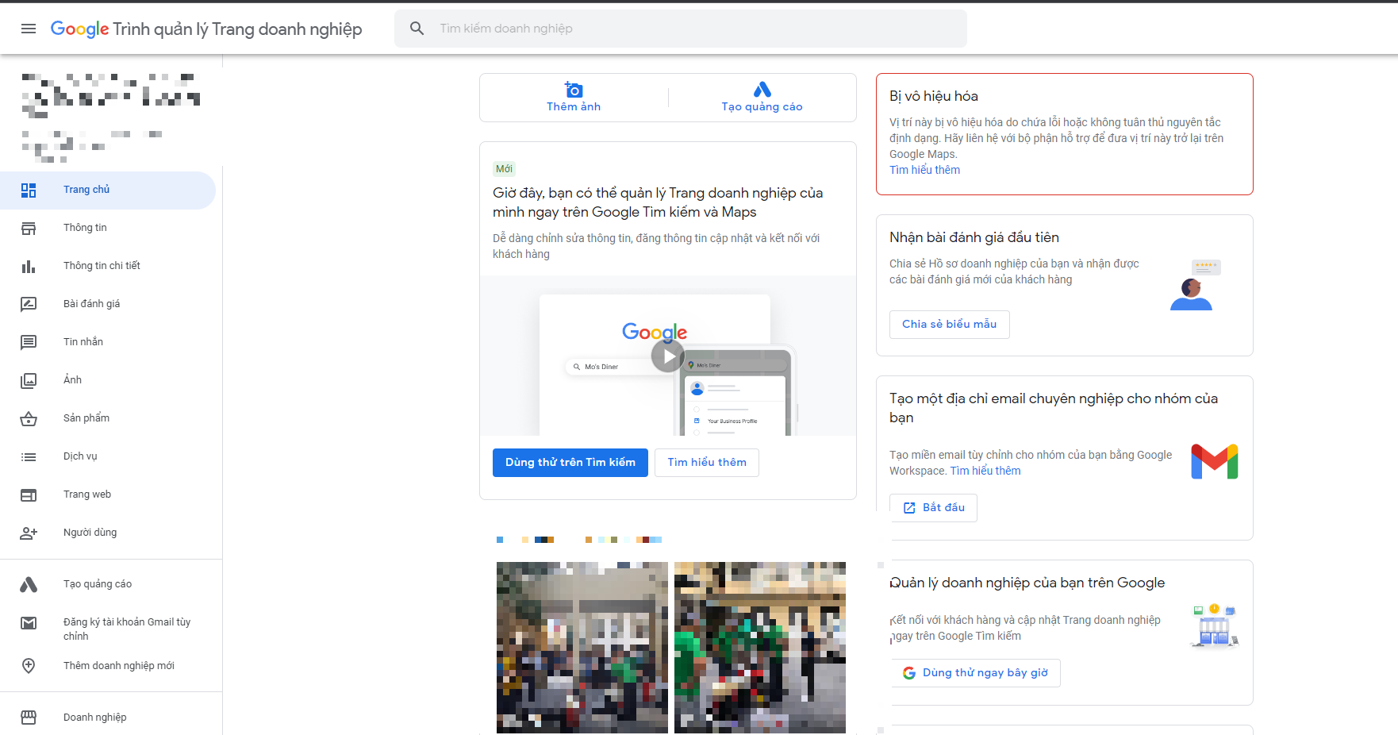Screen dimensions: 1398x735
Task: Open Trang chủ menu item
Action: coord(108,190)
